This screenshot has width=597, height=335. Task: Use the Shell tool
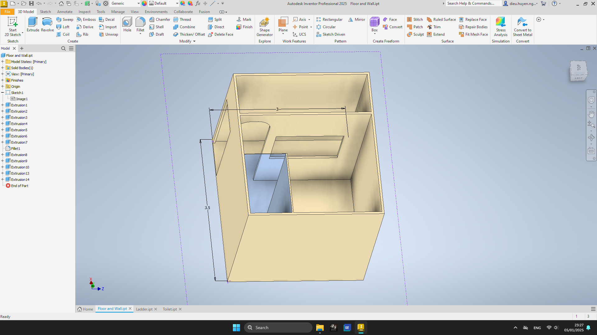pos(156,27)
